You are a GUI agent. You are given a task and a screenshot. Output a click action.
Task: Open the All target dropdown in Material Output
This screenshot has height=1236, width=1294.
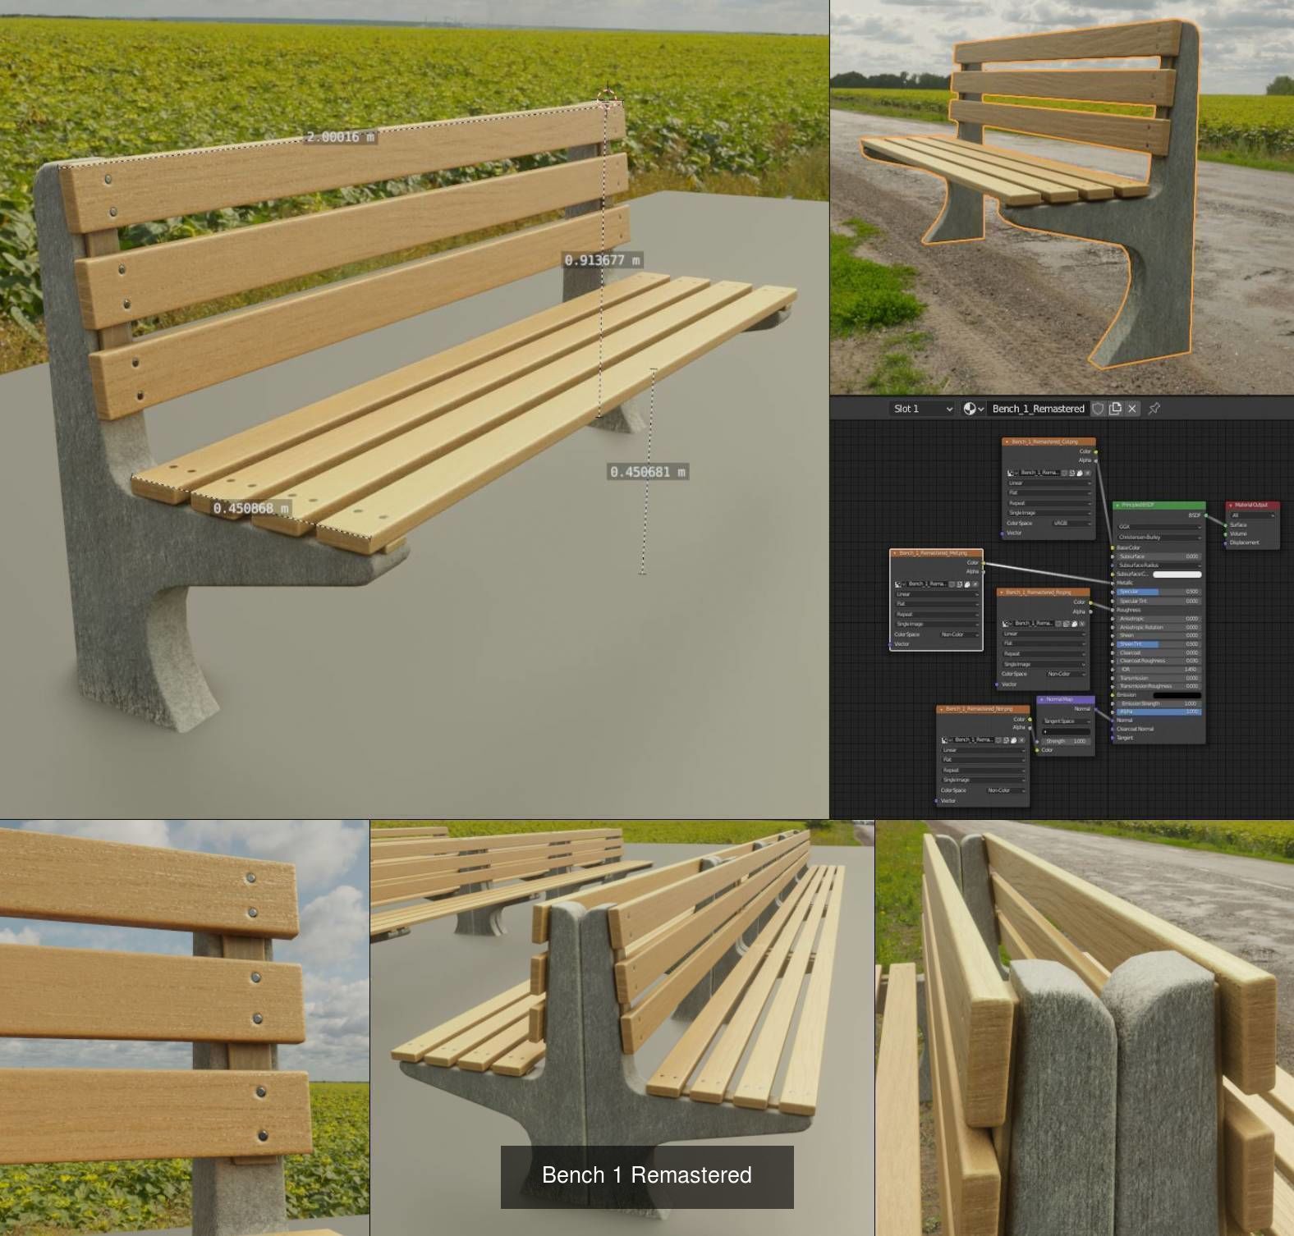[x=1252, y=515]
